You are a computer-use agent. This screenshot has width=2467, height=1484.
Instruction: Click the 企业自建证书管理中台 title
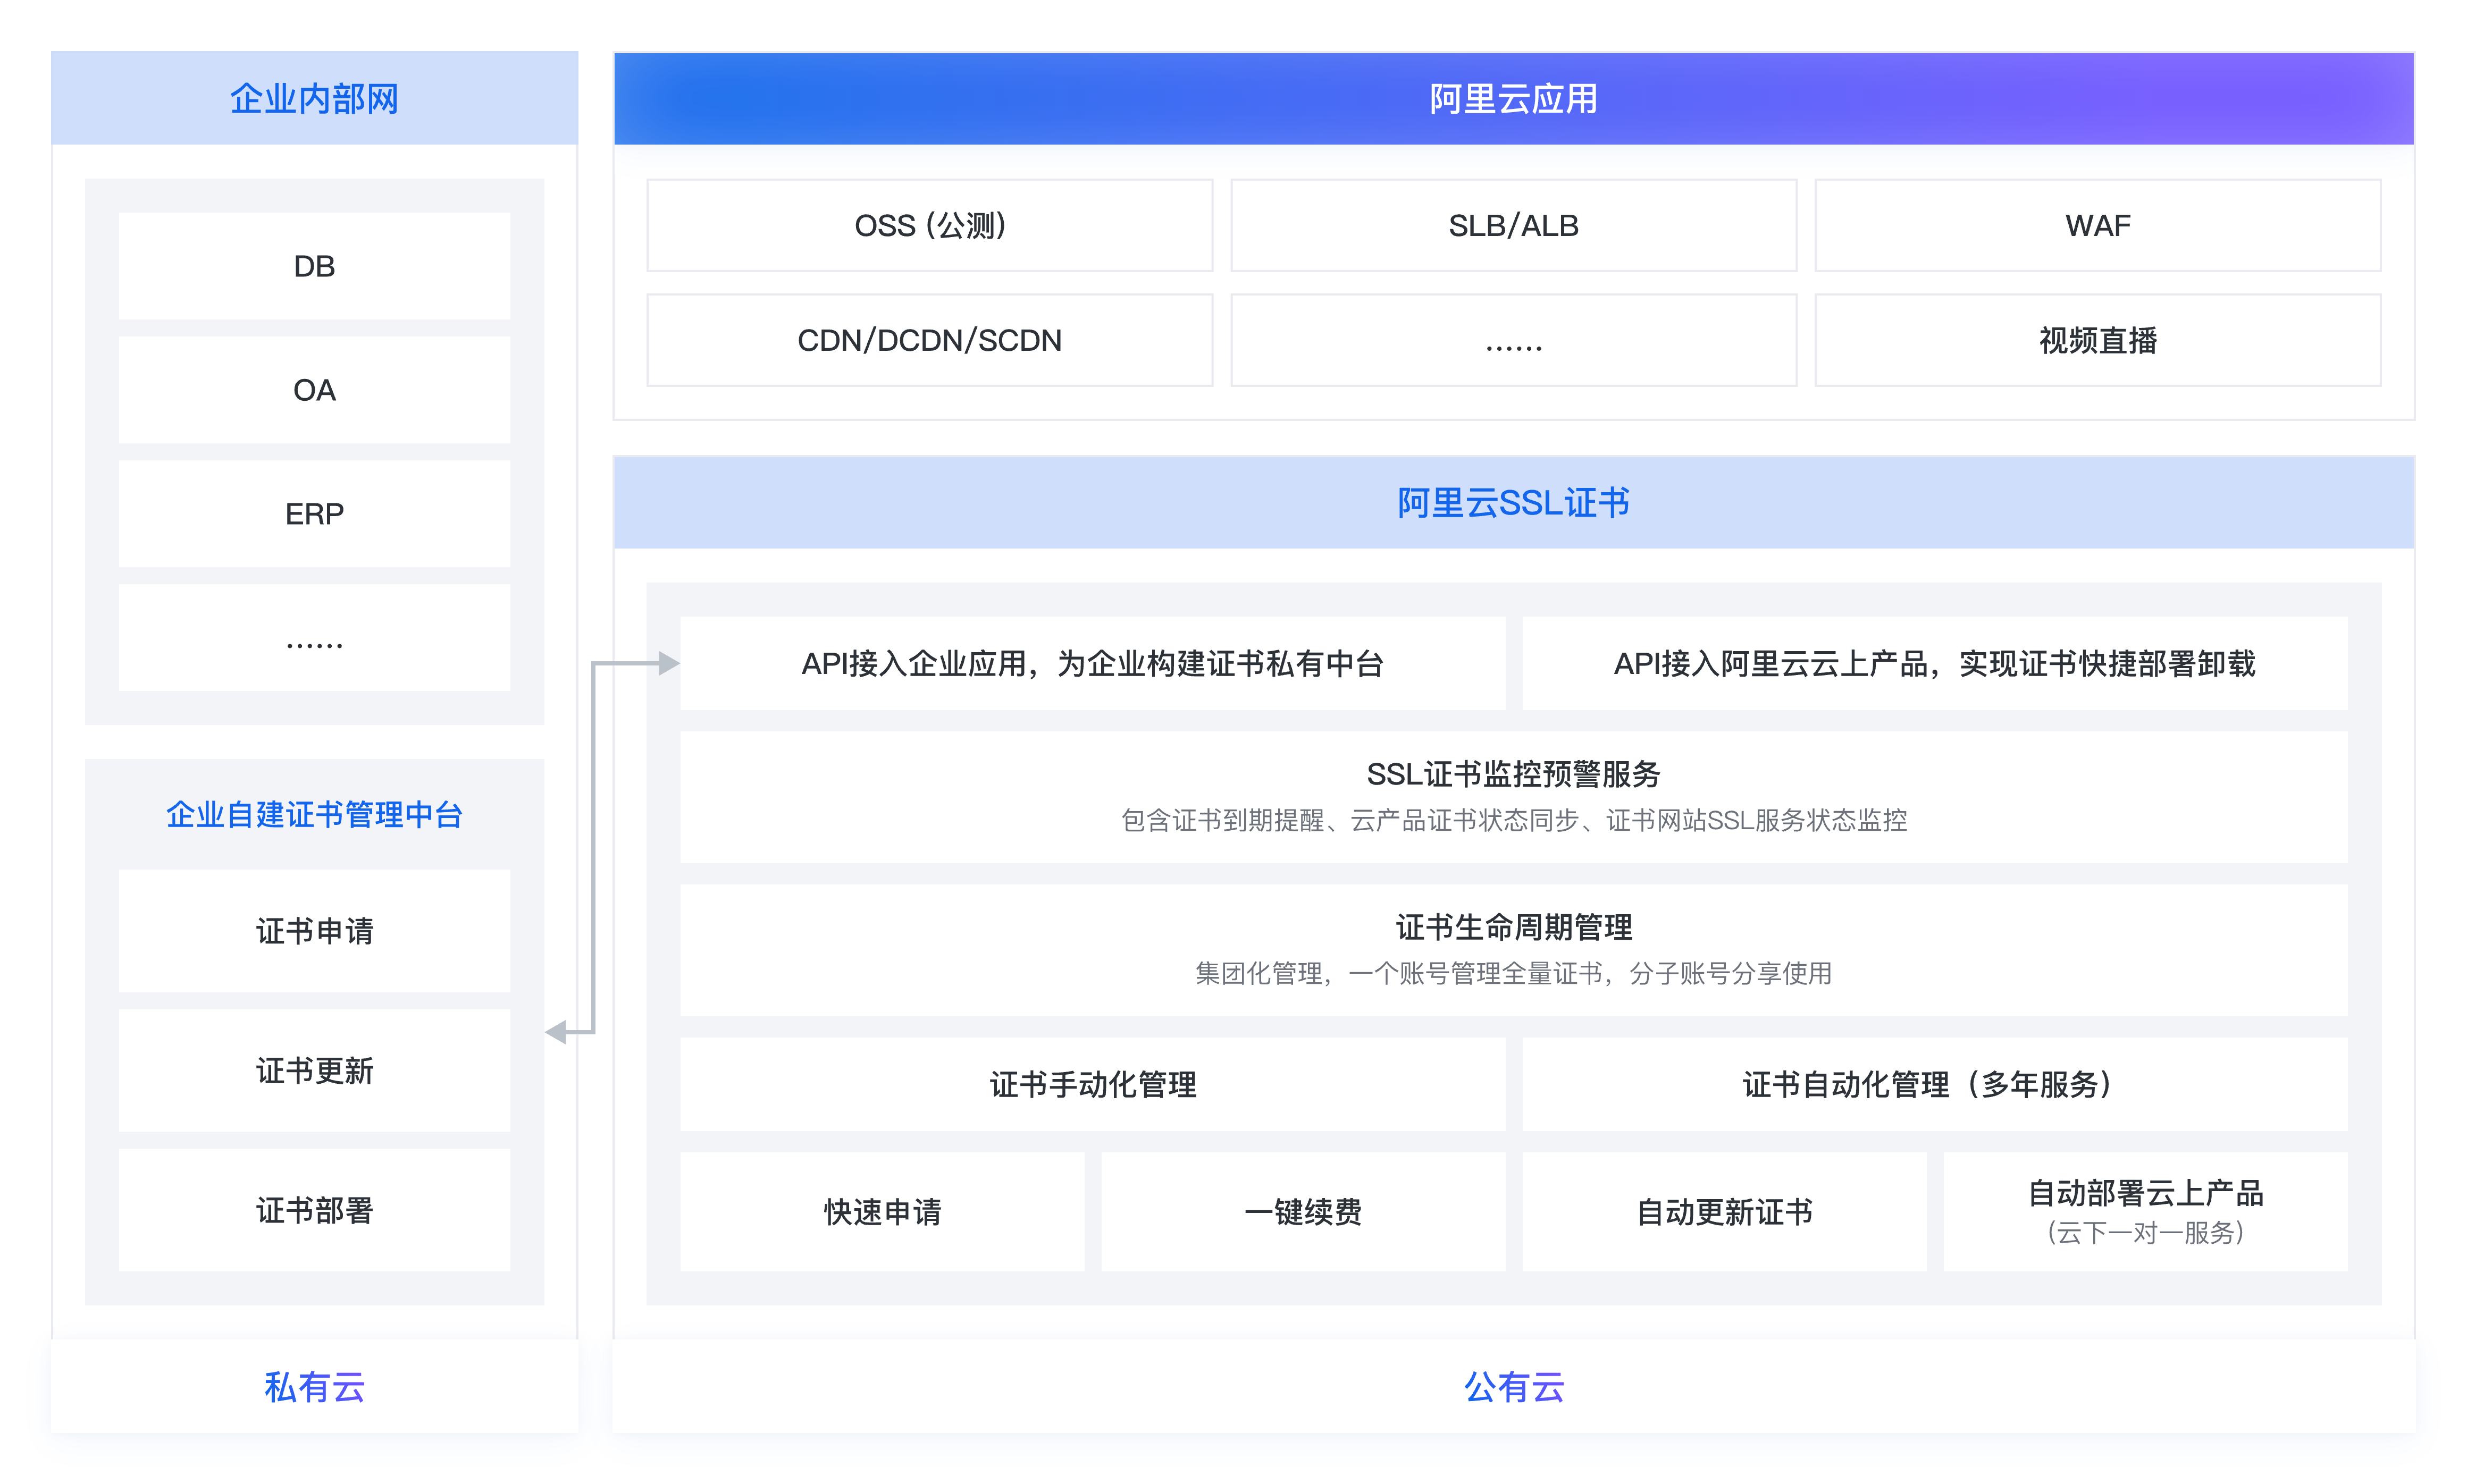point(314,814)
